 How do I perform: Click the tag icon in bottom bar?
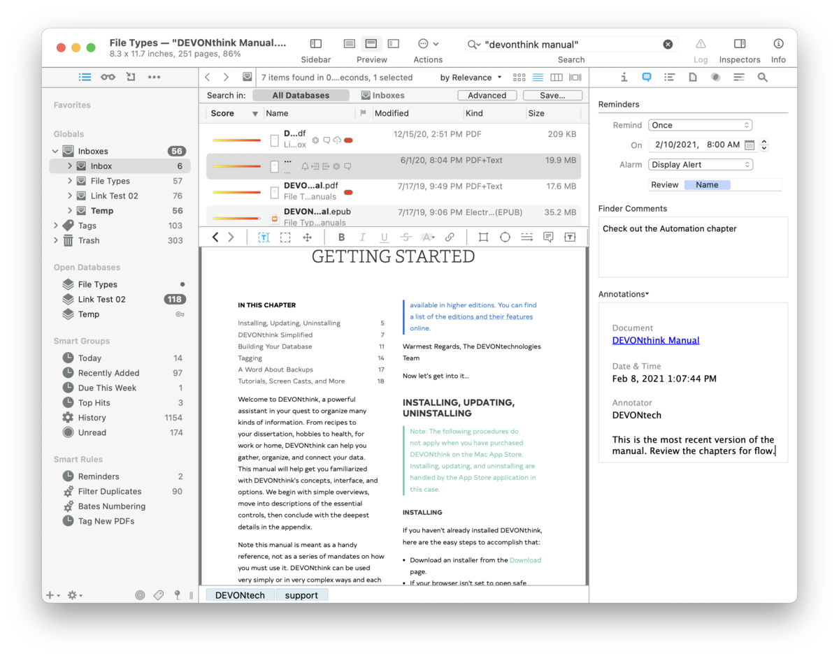pyautogui.click(x=159, y=595)
